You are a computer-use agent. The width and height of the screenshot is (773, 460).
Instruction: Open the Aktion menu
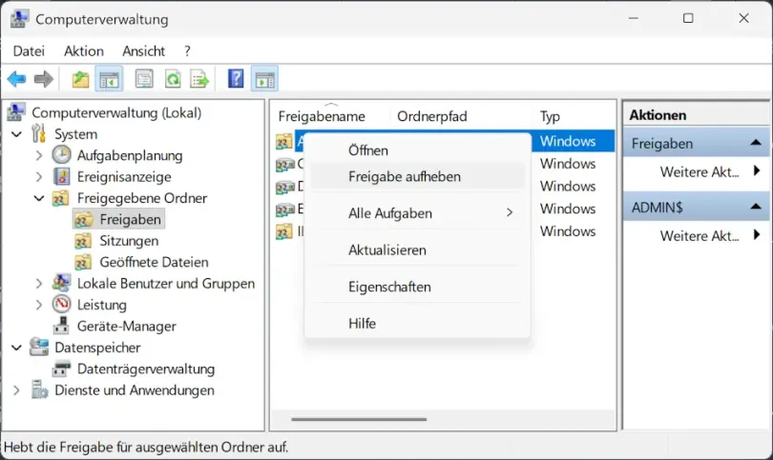(84, 50)
